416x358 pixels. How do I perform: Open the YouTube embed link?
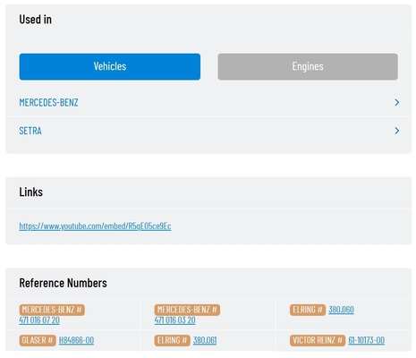click(95, 226)
